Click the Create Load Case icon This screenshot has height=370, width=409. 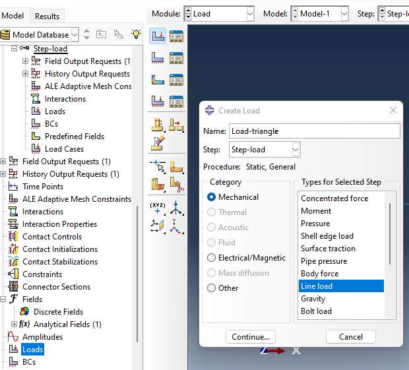click(158, 102)
